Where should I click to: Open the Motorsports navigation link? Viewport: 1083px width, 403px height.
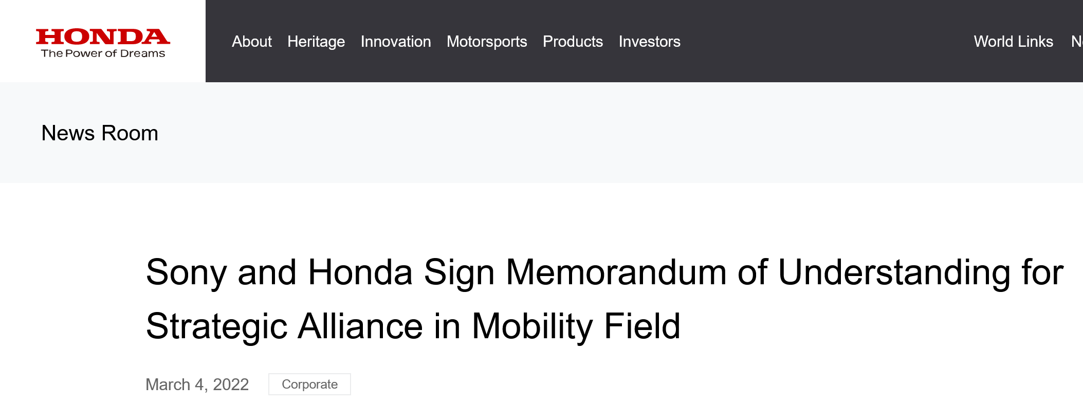[x=487, y=42]
